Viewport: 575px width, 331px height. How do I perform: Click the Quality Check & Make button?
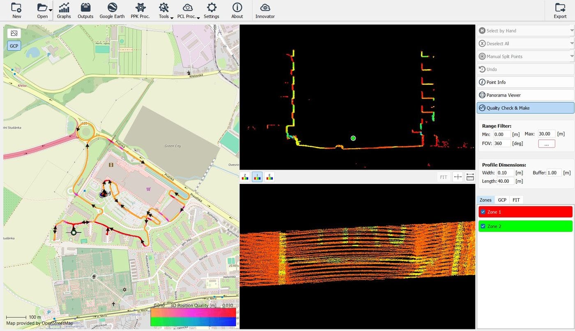tap(525, 108)
